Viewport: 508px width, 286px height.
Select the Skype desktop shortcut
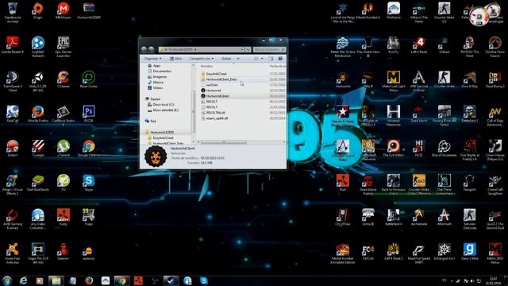pyautogui.click(x=88, y=183)
